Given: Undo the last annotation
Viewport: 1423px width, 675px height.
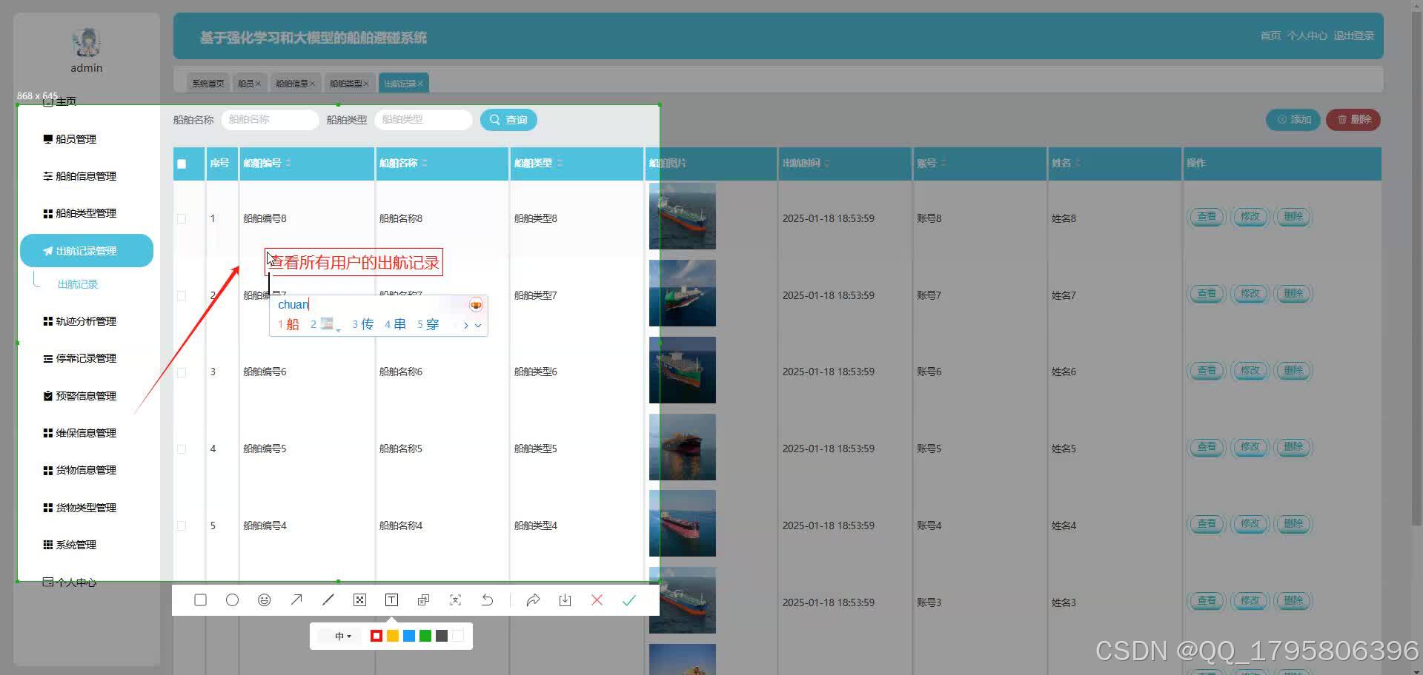Looking at the screenshot, I should [x=487, y=600].
